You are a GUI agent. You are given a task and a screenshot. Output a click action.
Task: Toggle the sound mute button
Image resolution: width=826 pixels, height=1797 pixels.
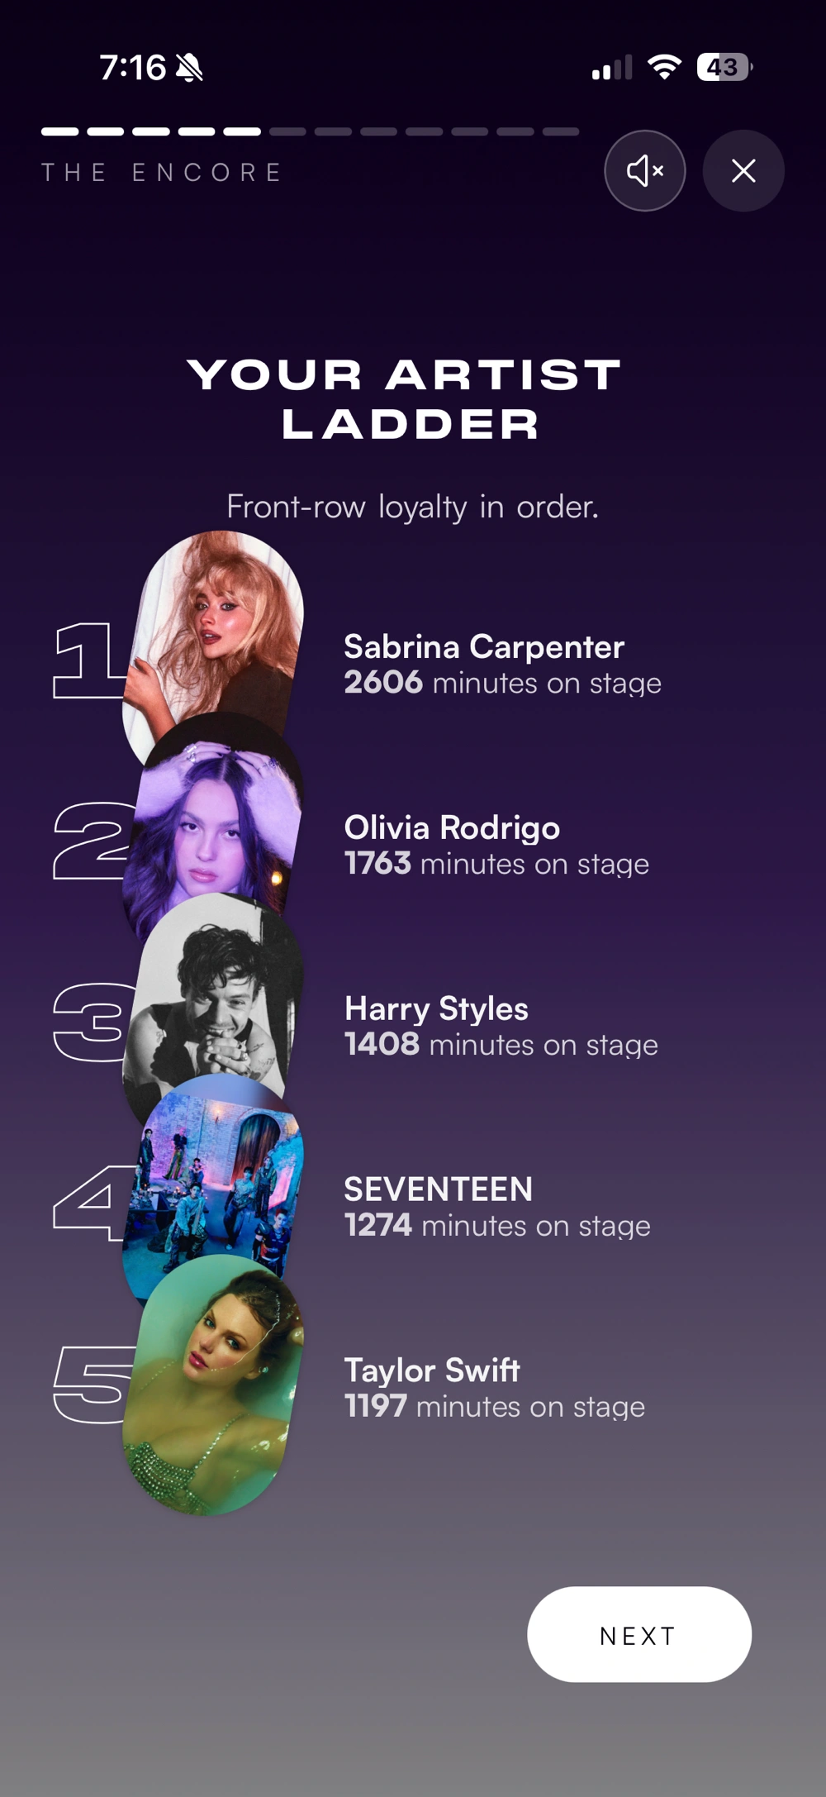[x=644, y=171]
